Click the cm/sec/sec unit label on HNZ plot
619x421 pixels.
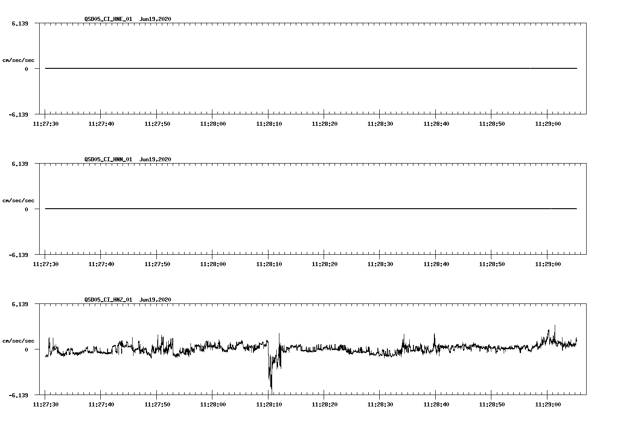tap(19, 341)
